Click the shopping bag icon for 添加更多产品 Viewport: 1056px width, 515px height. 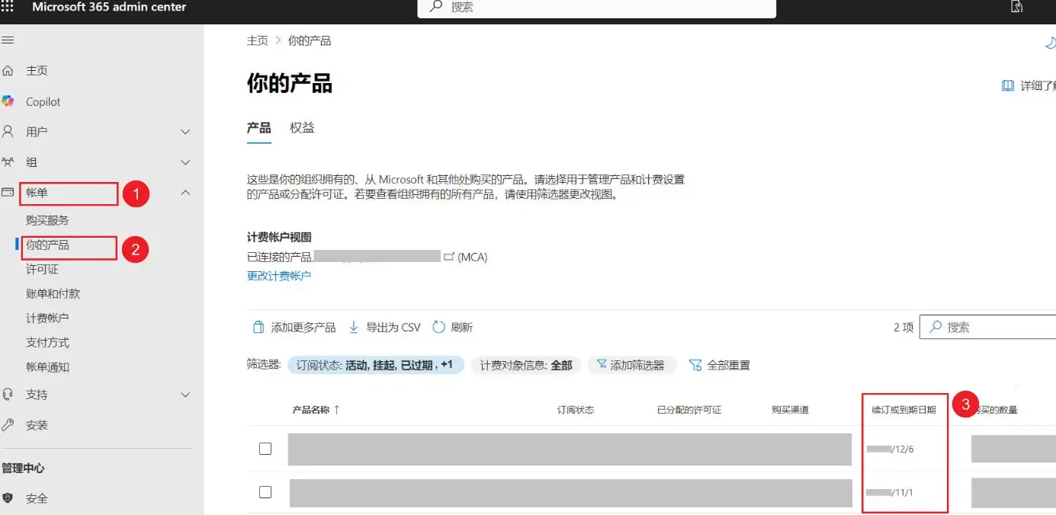(x=258, y=328)
